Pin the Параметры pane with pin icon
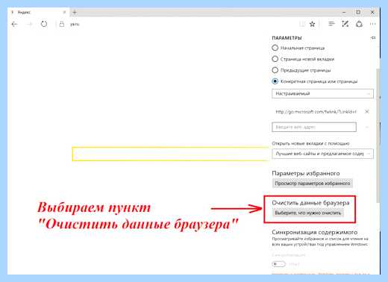Image resolution: width=388 pixels, height=282 pixels. (x=373, y=38)
